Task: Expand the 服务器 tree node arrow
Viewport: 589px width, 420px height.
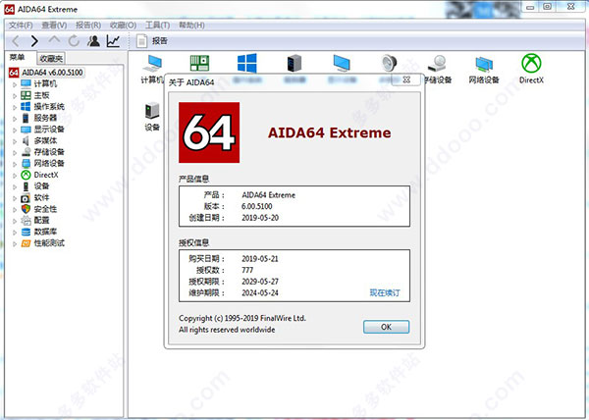Action: click(15, 119)
